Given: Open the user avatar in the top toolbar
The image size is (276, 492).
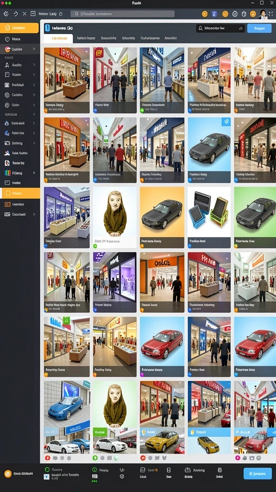Looking at the screenshot, I should coord(263,14).
